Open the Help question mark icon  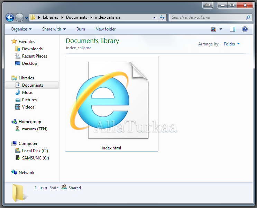tap(245, 29)
